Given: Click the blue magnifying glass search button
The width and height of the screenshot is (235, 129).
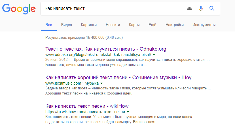Looking at the screenshot, I should (212, 8).
